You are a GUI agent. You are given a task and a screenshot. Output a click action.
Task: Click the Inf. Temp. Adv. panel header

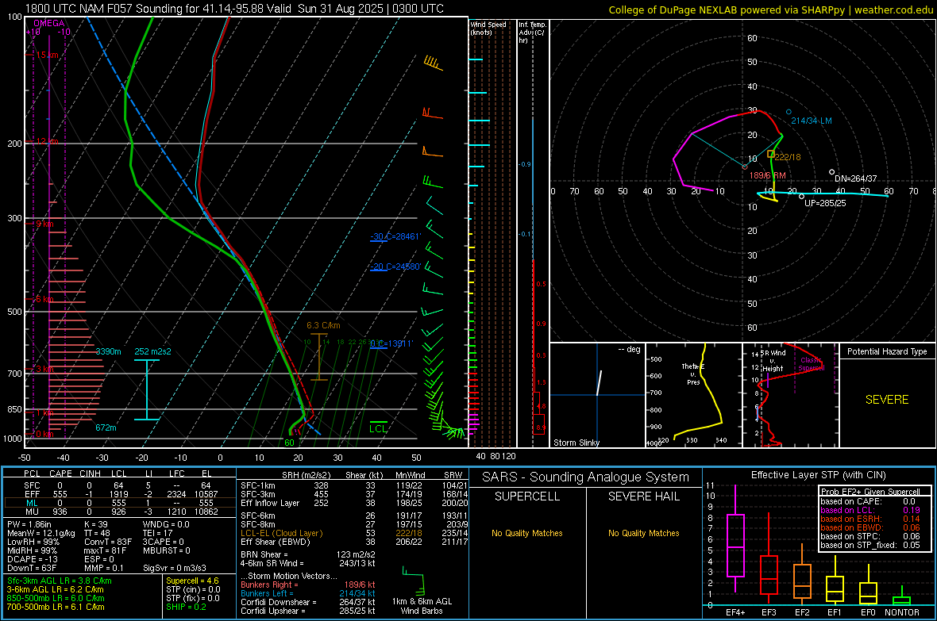pyautogui.click(x=532, y=33)
